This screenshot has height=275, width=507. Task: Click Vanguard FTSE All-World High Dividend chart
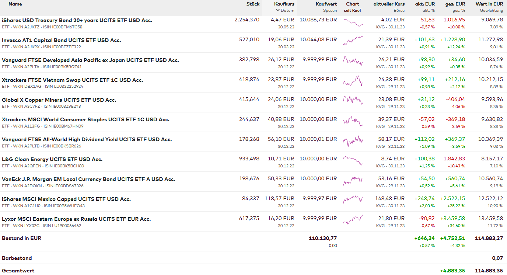coord(353,140)
